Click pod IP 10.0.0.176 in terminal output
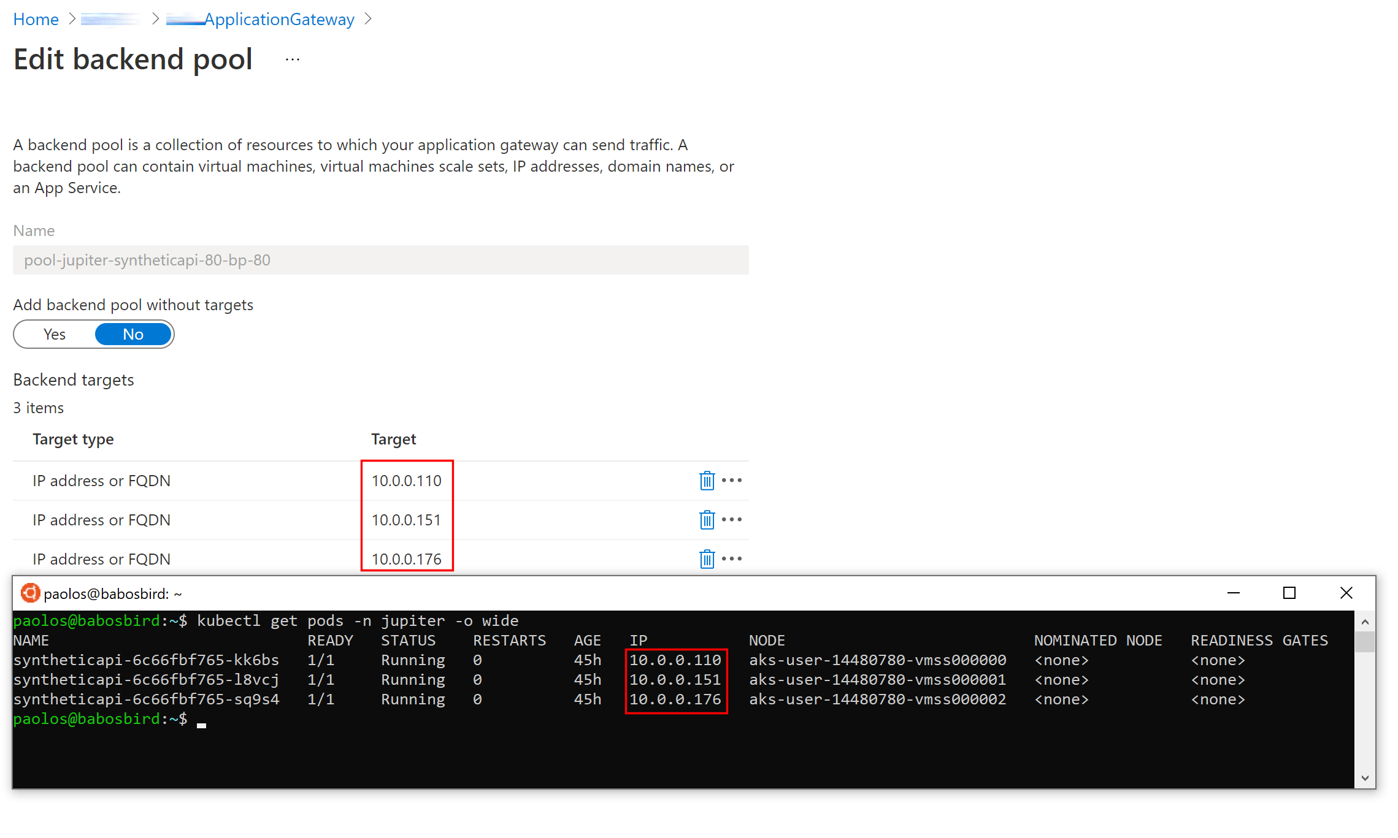The width and height of the screenshot is (1398, 838). pyautogui.click(x=675, y=699)
